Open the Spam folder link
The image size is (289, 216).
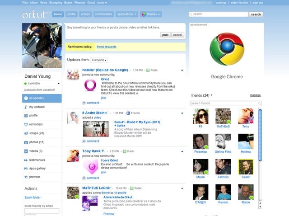[x=33, y=197]
